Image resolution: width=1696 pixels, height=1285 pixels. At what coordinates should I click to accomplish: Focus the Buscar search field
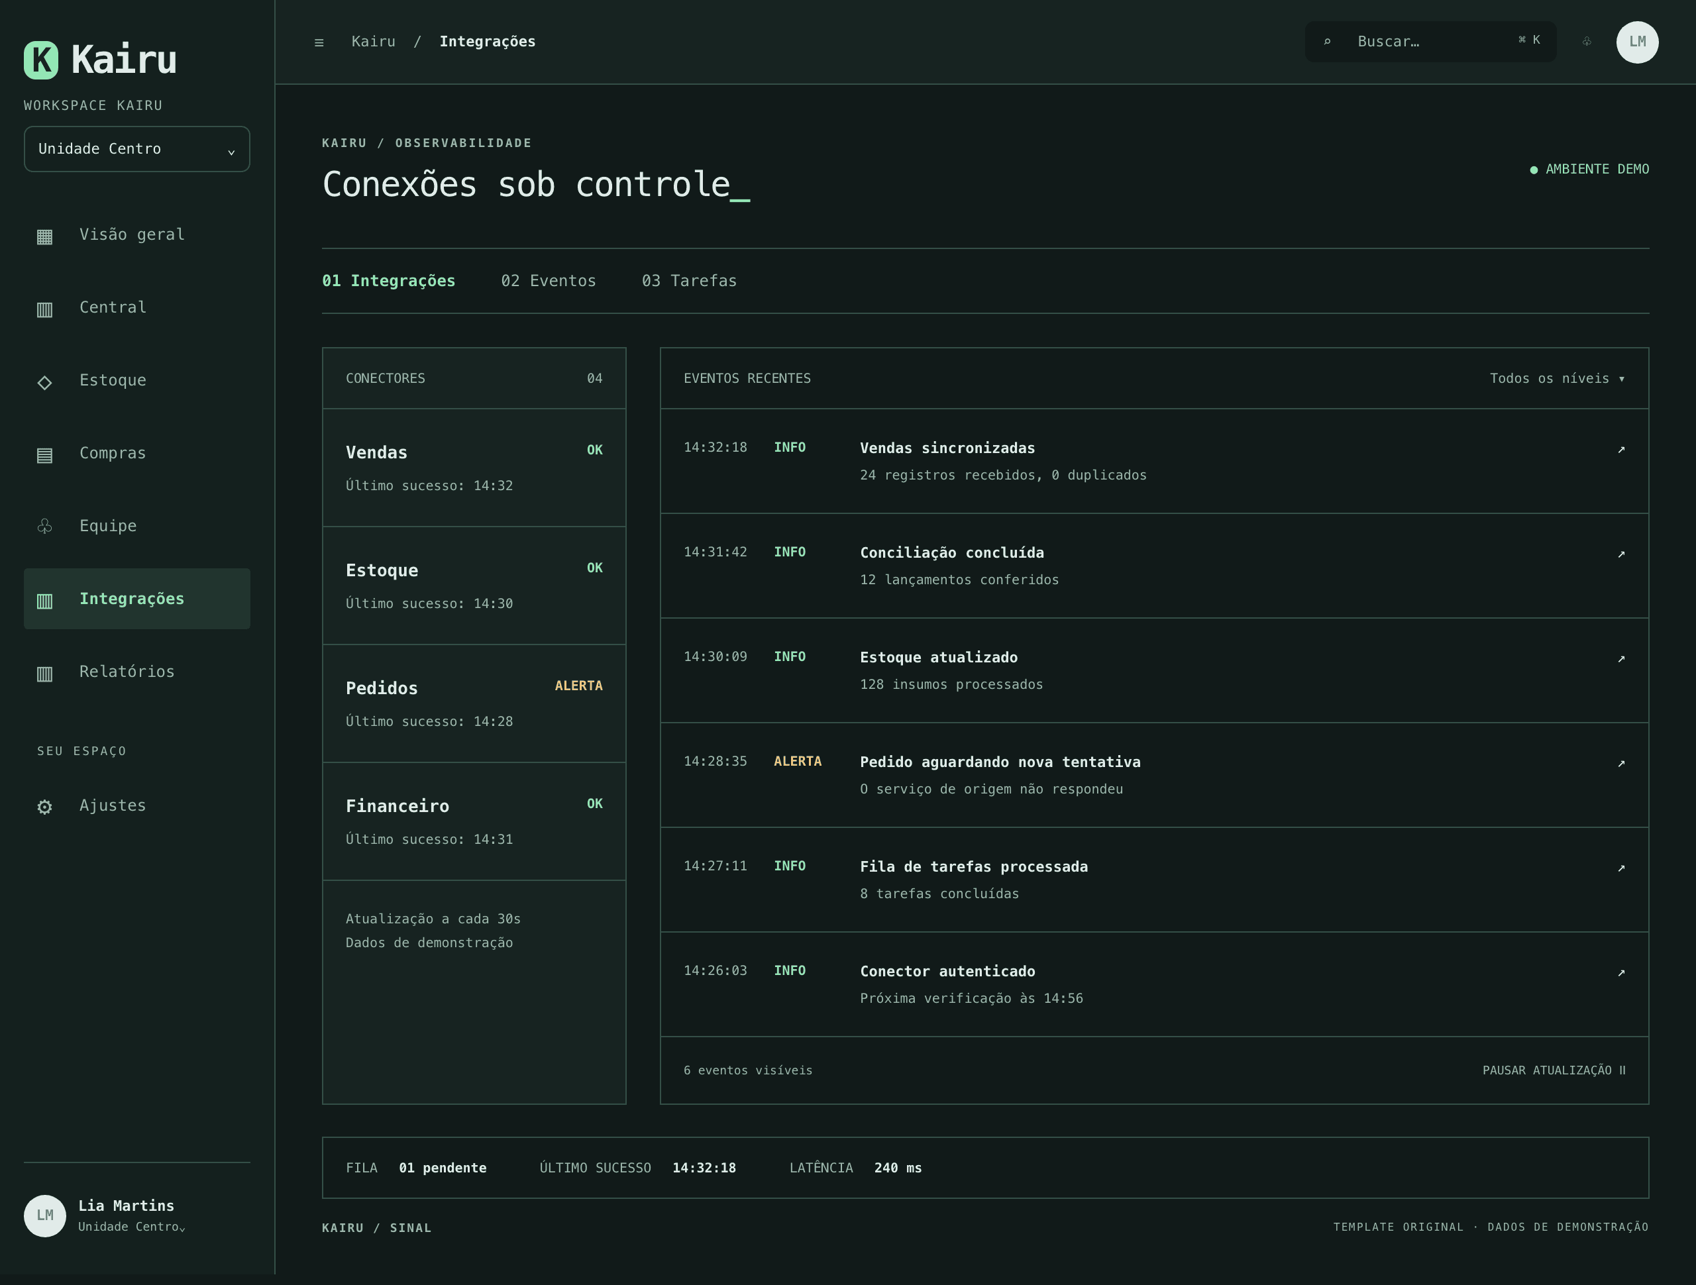pos(1430,42)
